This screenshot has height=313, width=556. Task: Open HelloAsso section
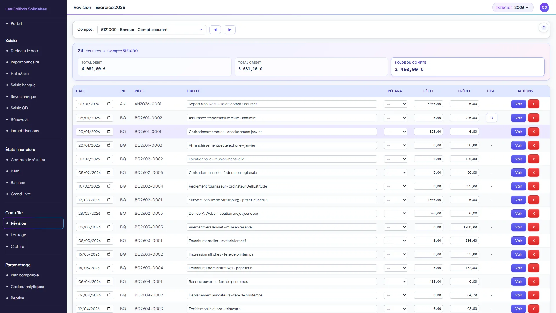20,74
